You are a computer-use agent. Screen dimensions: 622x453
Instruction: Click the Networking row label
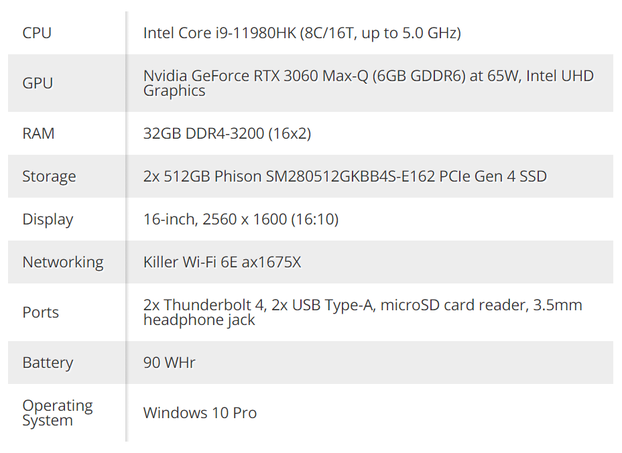(x=63, y=262)
